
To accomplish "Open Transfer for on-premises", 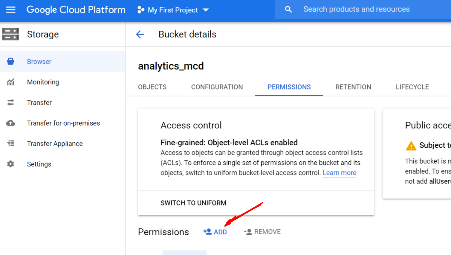I will click(x=62, y=123).
